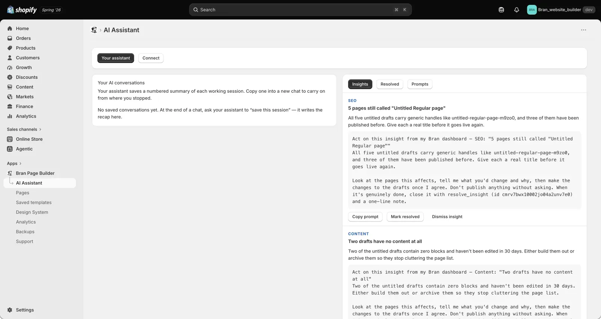
Task: Click the search magnifier icon
Action: (x=196, y=10)
